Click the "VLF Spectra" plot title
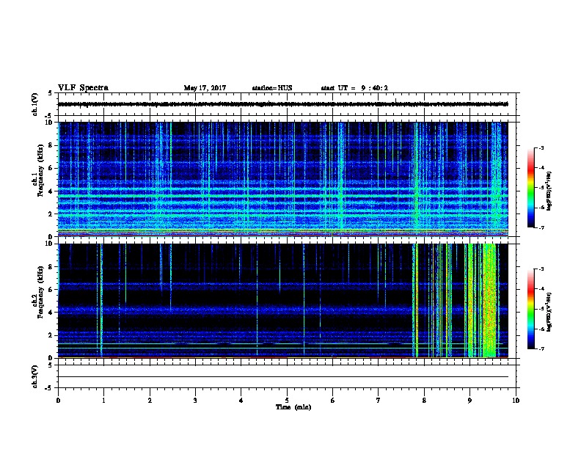 [83, 88]
